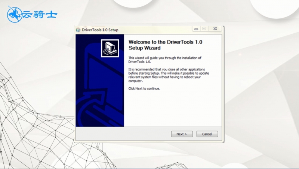
Task: Click the Next button to continue setup
Action: click(182, 134)
